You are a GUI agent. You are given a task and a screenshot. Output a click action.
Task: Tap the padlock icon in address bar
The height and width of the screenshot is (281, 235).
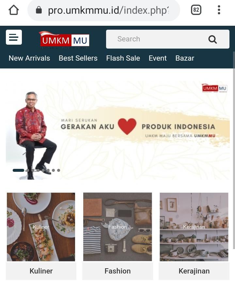[x=39, y=10]
